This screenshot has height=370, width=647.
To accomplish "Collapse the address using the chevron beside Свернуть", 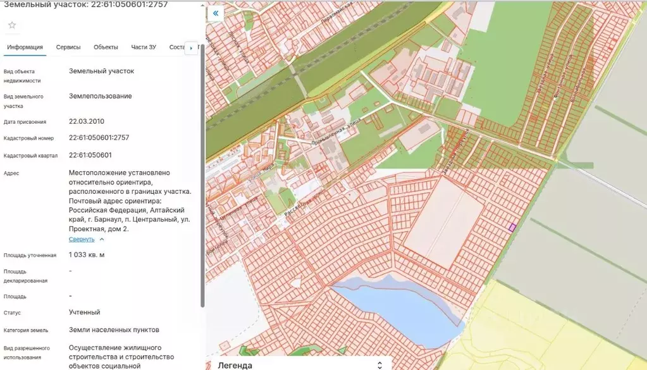I will (102, 239).
